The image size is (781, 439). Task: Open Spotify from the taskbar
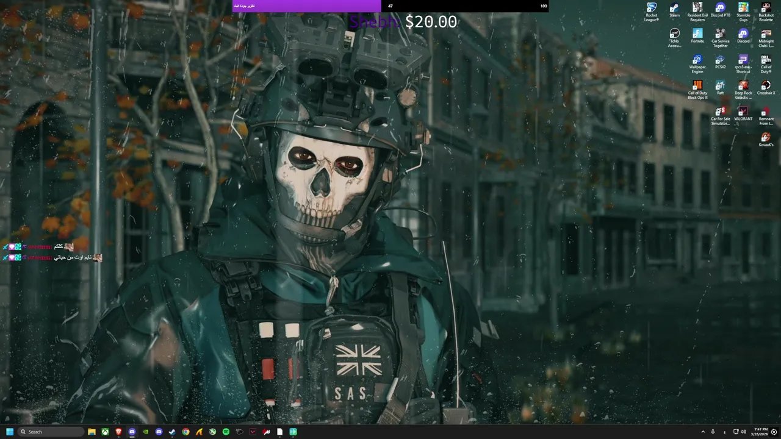[226, 432]
